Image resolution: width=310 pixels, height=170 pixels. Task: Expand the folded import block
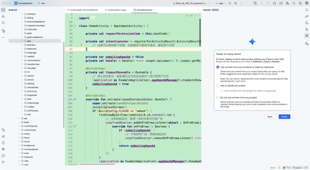pos(93,18)
